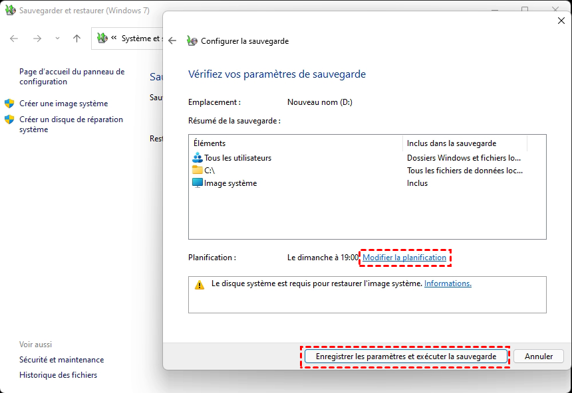Click the Tous les utilisateurs users icon
The height and width of the screenshot is (393, 572).
pos(198,158)
